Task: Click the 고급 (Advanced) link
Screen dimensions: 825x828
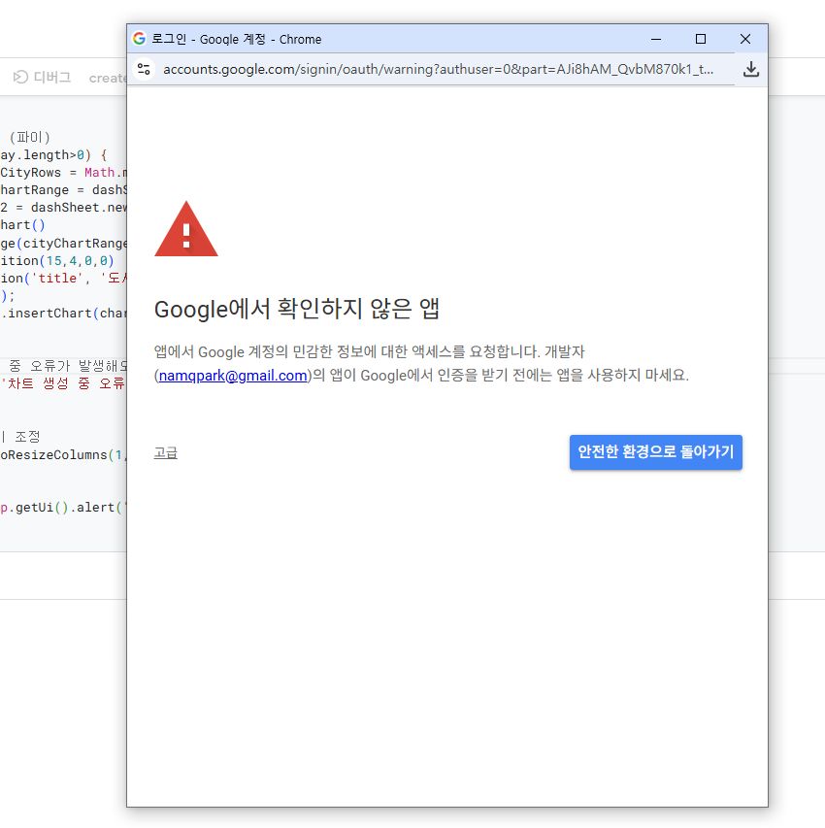Action: pos(165,453)
